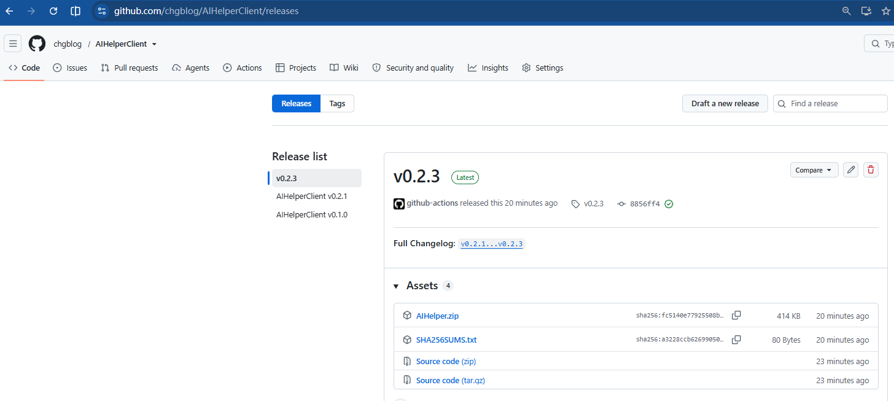Click the install app icon in address bar

coord(866,10)
